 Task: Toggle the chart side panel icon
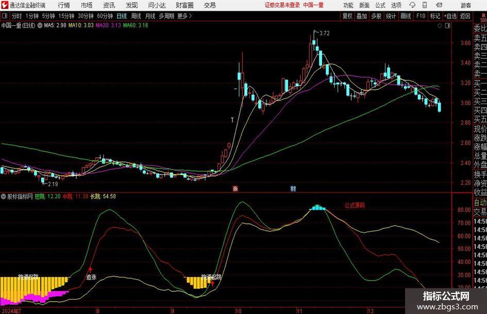[447, 26]
